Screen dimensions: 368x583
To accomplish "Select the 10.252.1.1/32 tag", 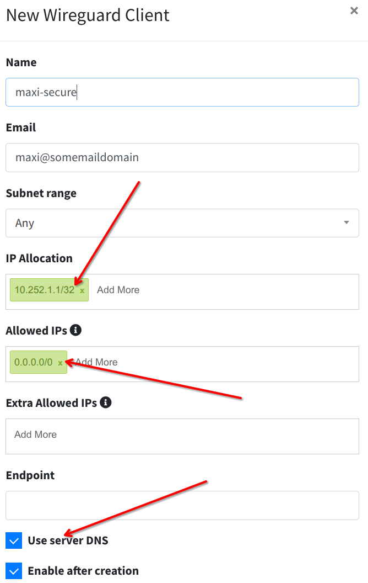I will [45, 290].
